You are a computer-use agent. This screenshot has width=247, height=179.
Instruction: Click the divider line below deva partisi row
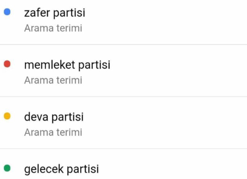pos(123,149)
